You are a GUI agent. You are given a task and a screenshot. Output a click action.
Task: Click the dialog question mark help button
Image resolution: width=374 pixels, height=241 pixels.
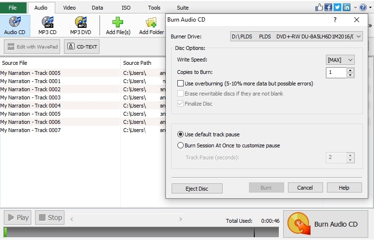(335, 20)
